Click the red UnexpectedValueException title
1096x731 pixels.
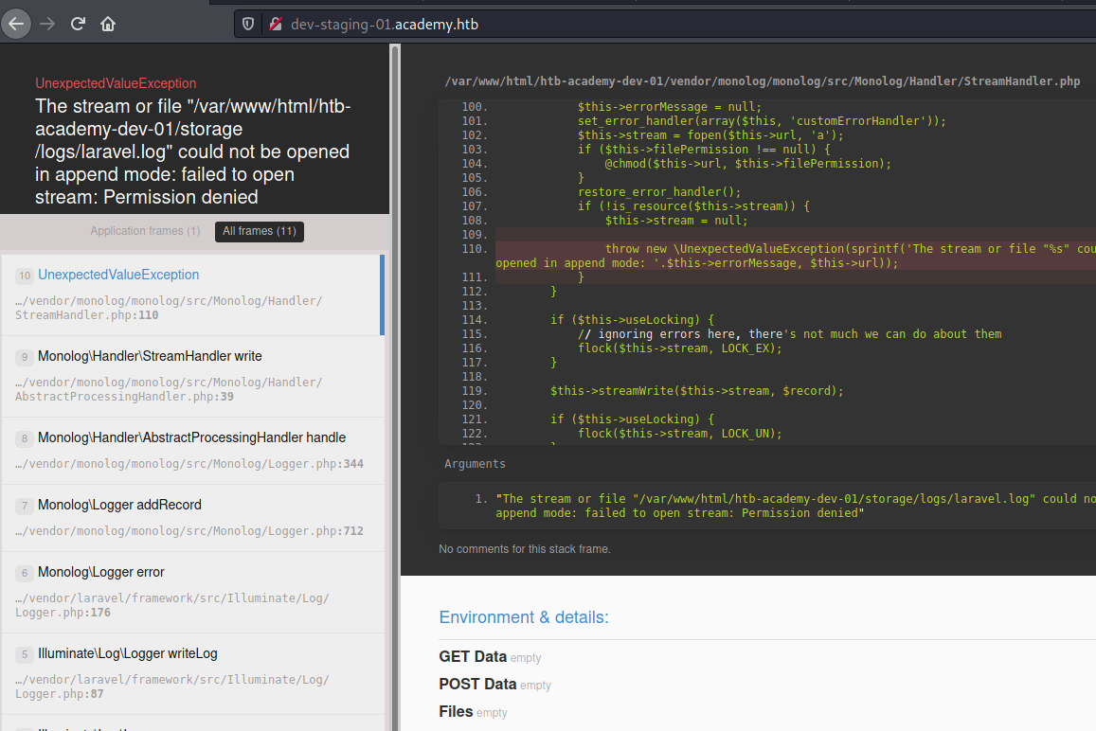click(x=116, y=83)
